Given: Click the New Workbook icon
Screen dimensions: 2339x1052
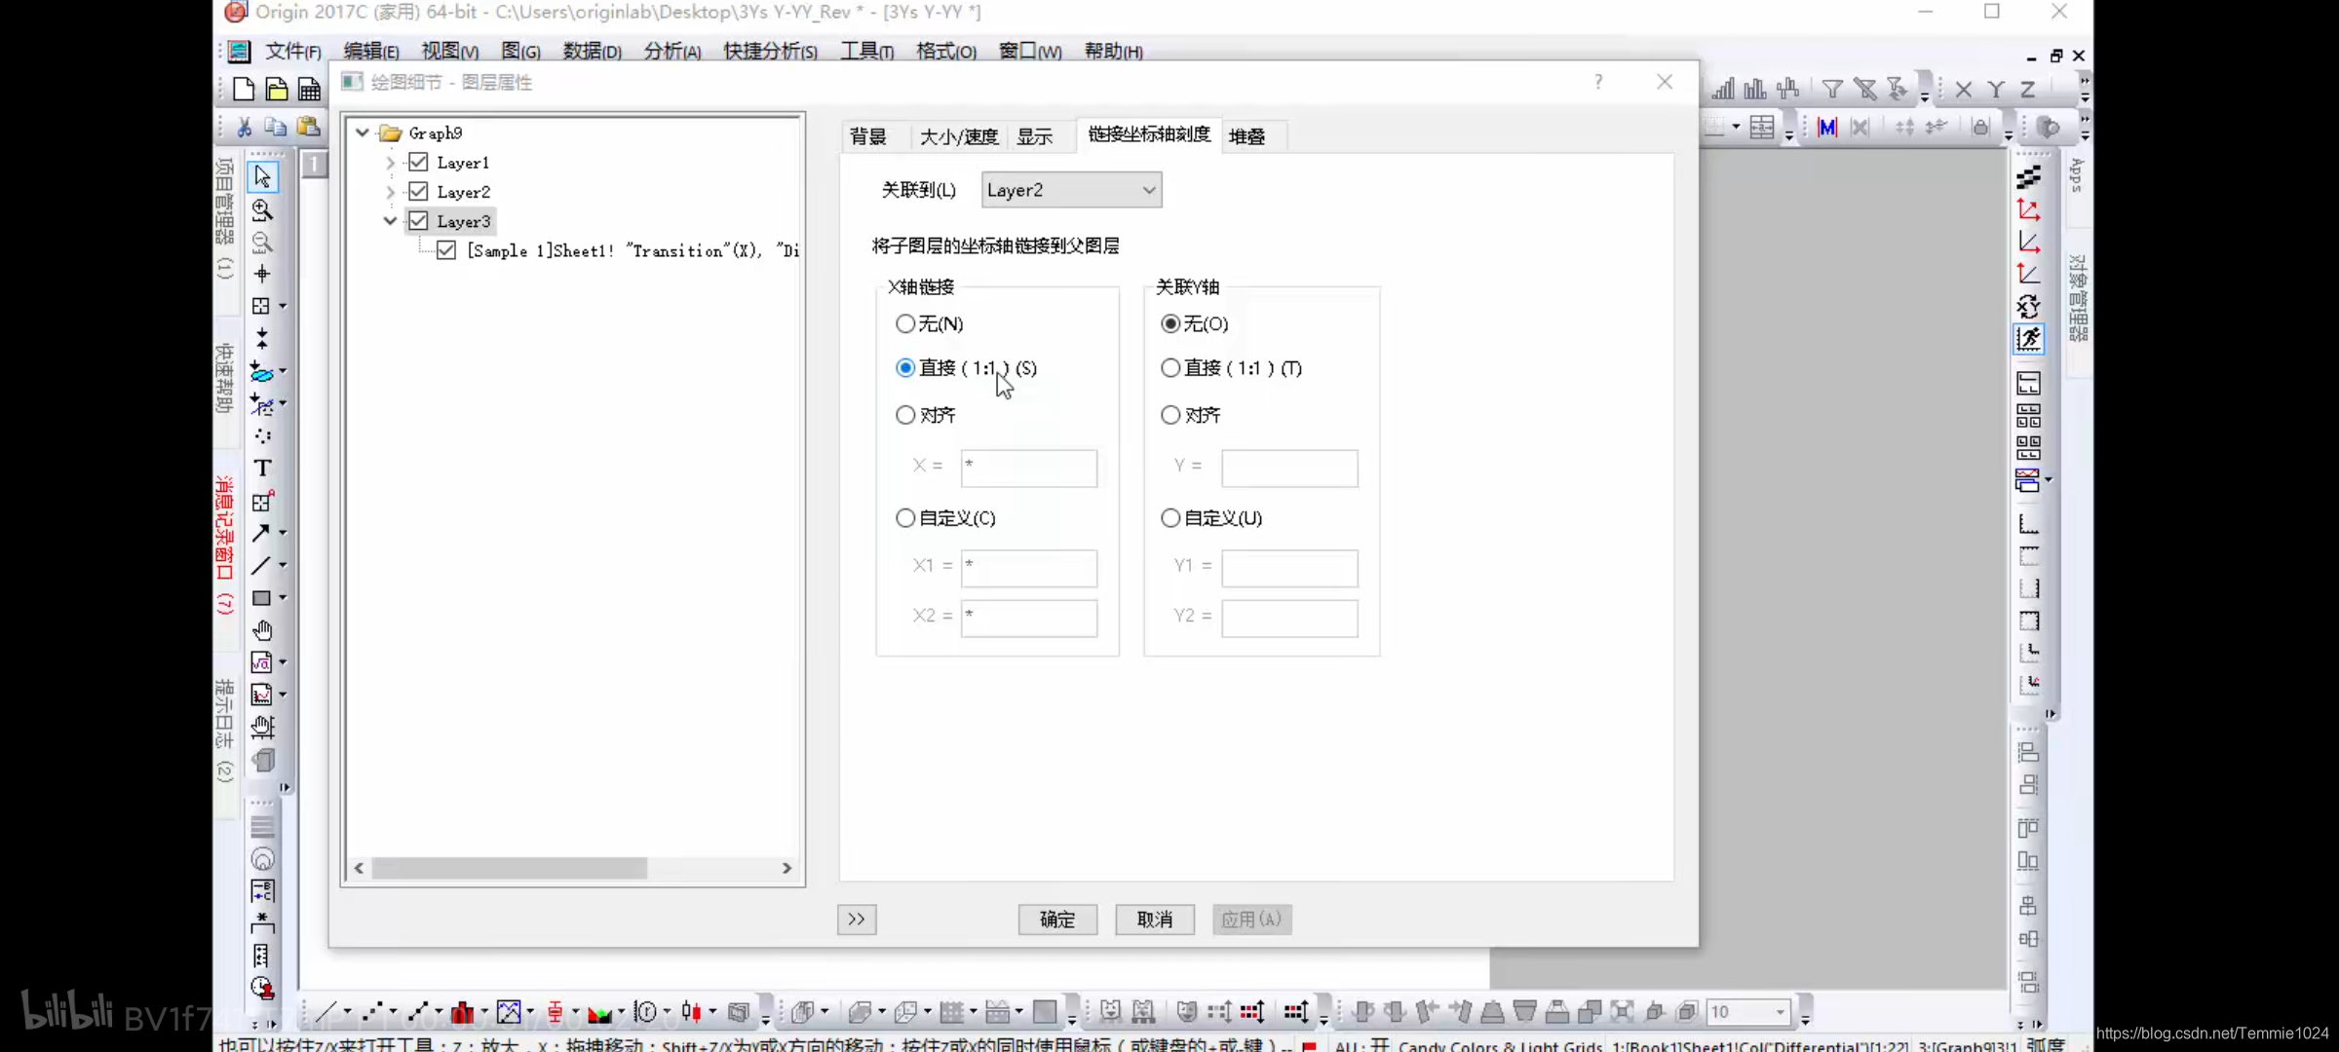Looking at the screenshot, I should click(309, 90).
